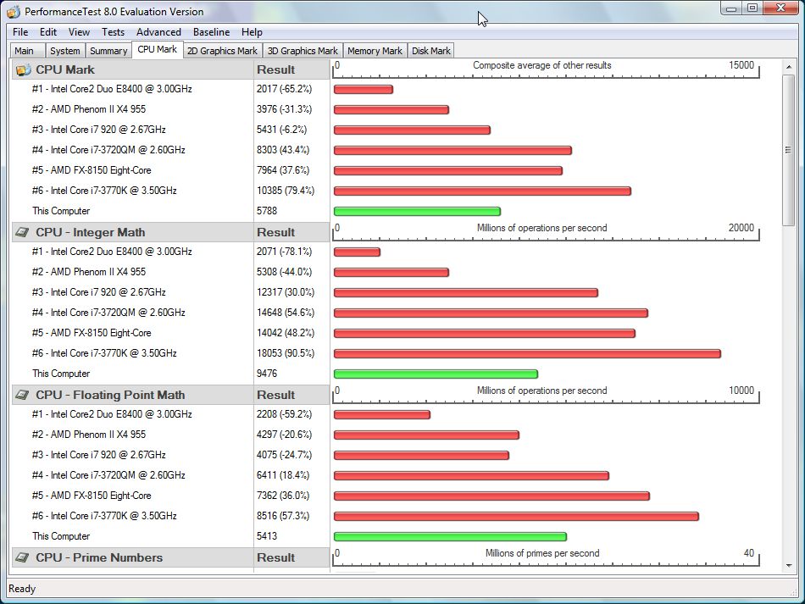The height and width of the screenshot is (604, 805).
Task: Click result value 10385 (79.4%)
Action: (x=286, y=191)
